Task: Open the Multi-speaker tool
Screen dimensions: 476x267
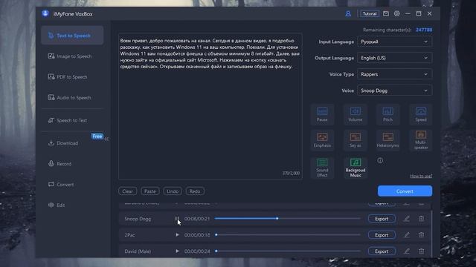Action: pos(421,140)
